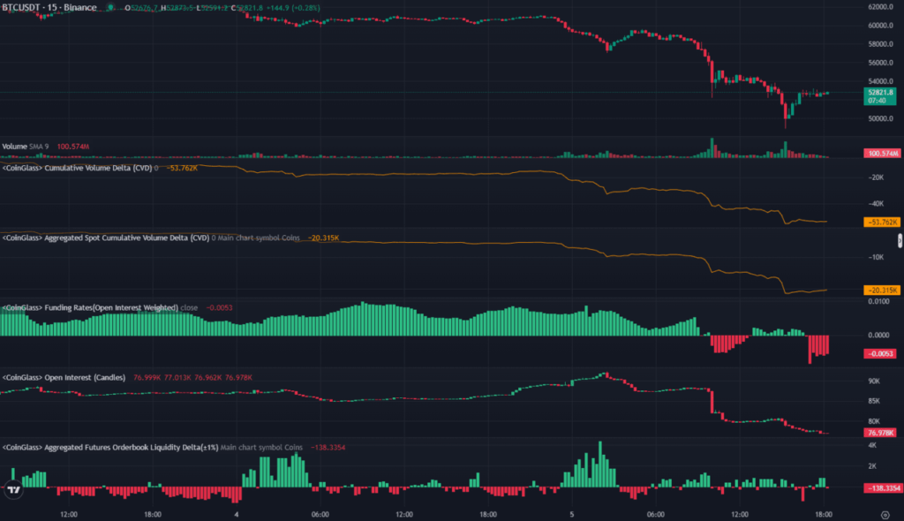The width and height of the screenshot is (904, 521).
Task: Click the red 76.978K open interest tag
Action: coord(880,433)
